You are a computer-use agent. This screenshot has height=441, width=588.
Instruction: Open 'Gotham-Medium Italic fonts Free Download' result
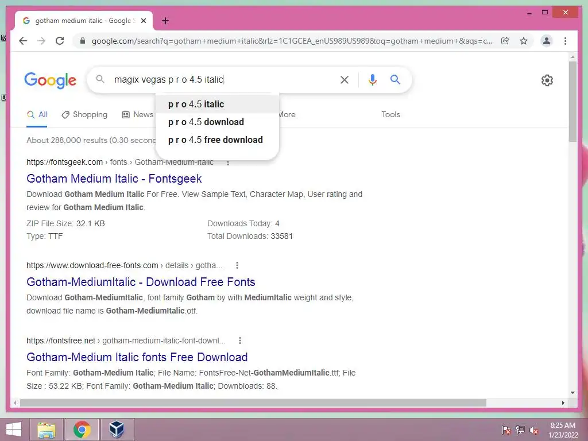pyautogui.click(x=137, y=357)
